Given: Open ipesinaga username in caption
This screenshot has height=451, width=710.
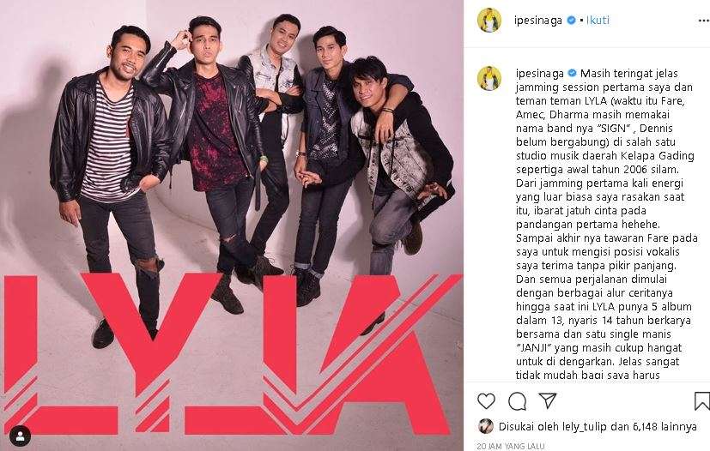Looking at the screenshot, I should pos(540,73).
